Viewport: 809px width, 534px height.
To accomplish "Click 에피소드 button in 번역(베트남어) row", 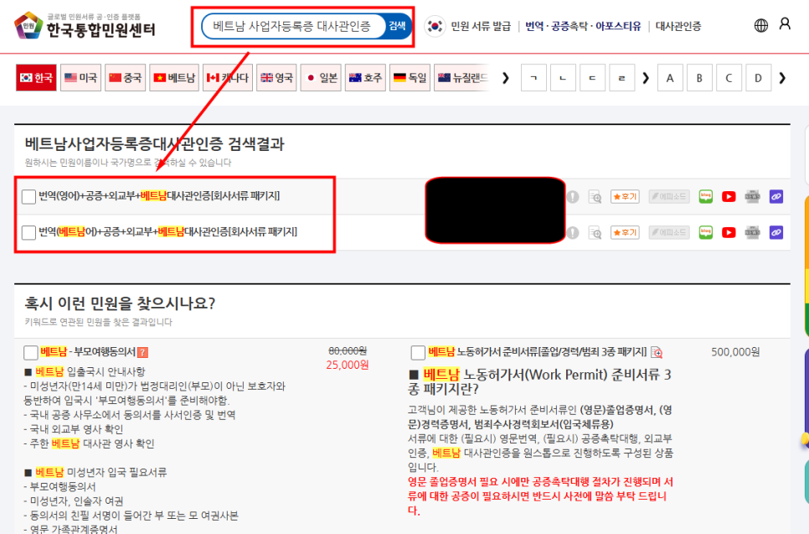I will pos(669,233).
